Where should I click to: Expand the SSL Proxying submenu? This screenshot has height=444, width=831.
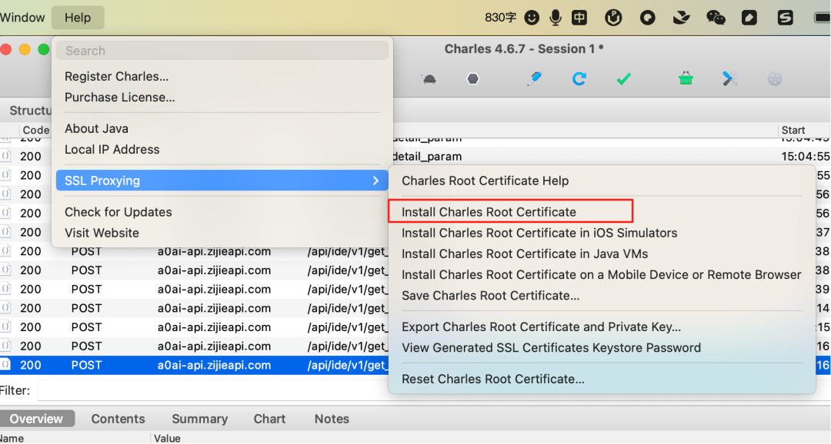click(222, 181)
